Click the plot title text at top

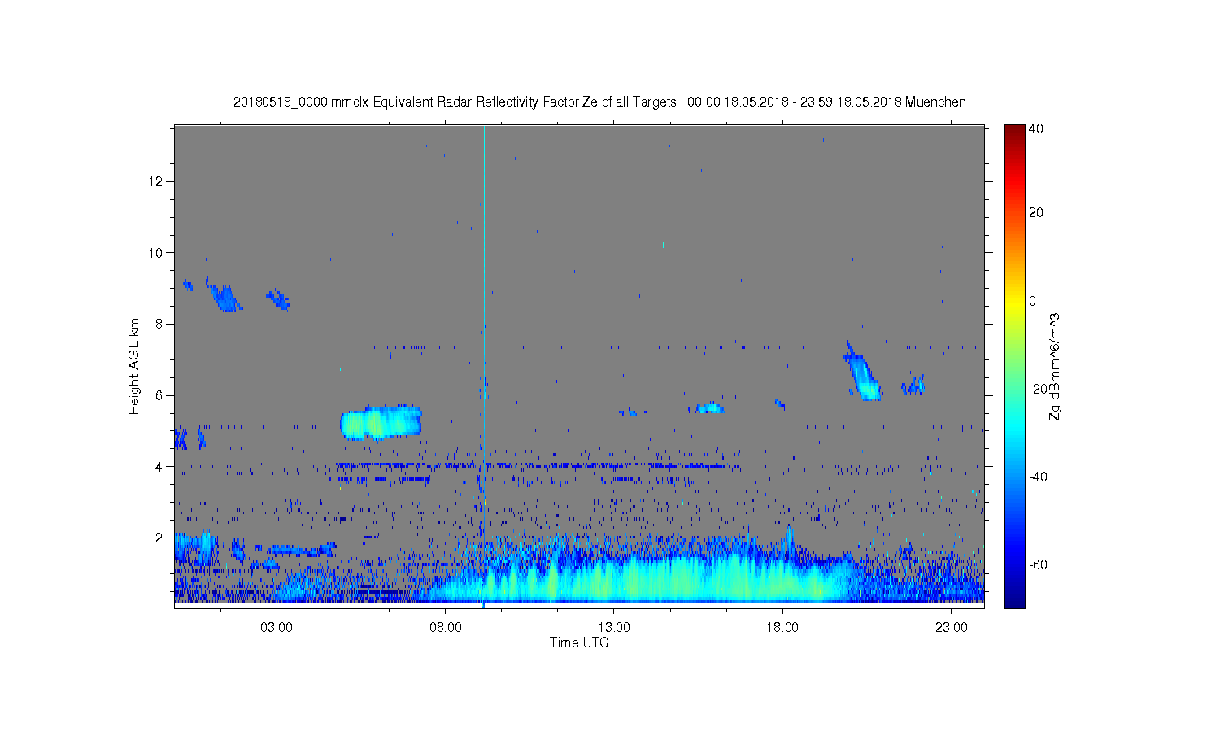[x=599, y=102]
